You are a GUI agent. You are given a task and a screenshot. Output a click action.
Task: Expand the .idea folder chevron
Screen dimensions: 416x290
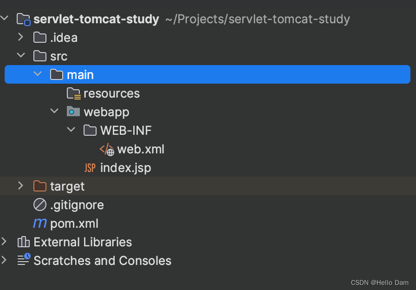coord(21,37)
